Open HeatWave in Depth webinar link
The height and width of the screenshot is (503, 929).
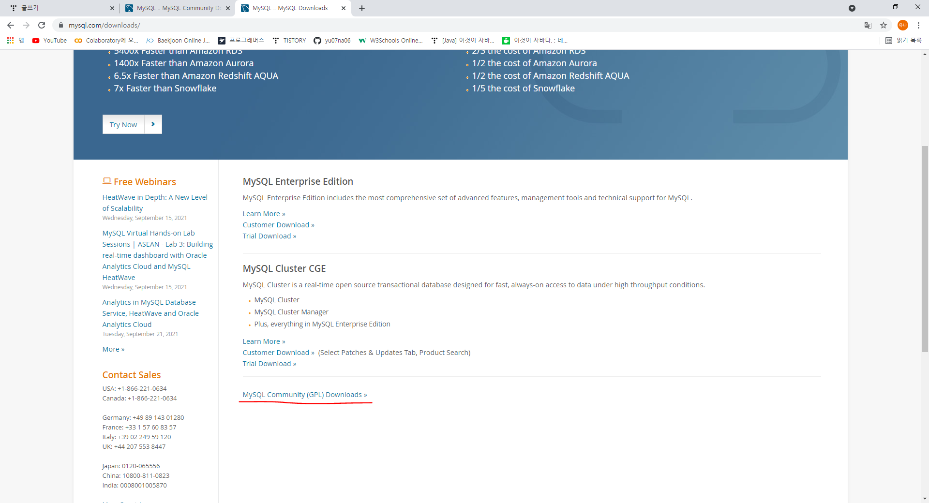155,203
